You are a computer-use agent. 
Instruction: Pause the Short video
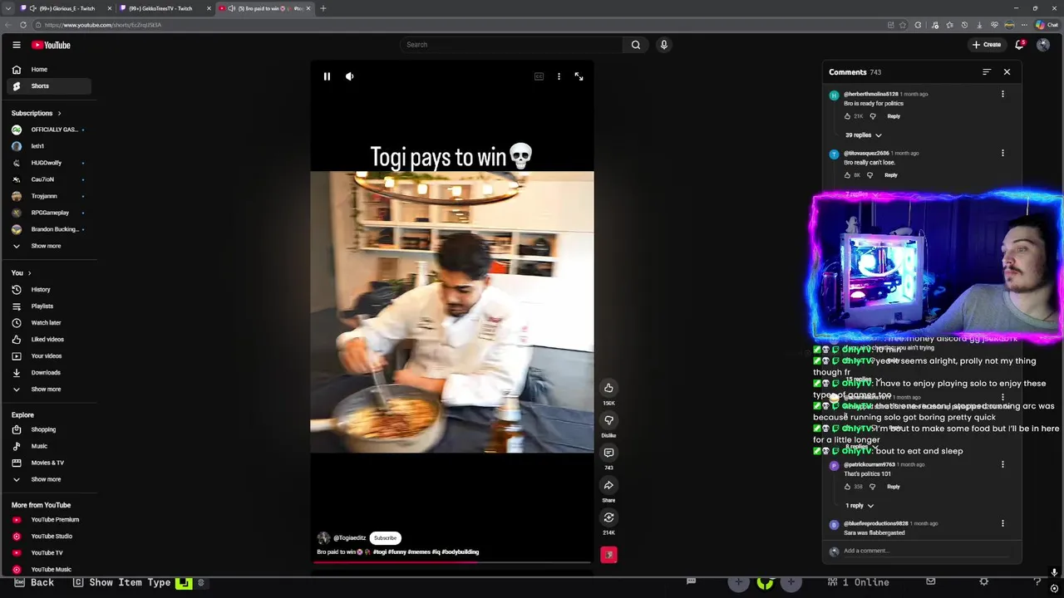pos(327,76)
